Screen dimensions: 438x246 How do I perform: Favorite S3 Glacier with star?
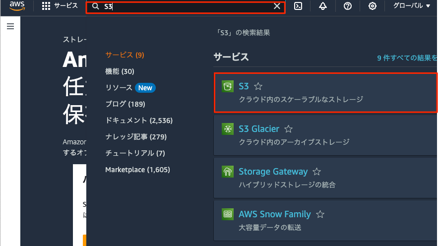[288, 129]
